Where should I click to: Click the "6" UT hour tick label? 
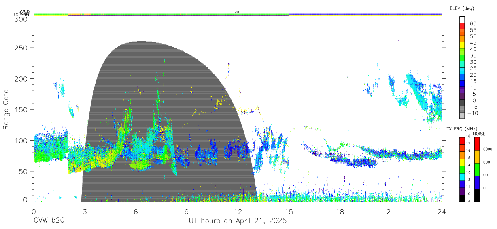tap(136, 212)
